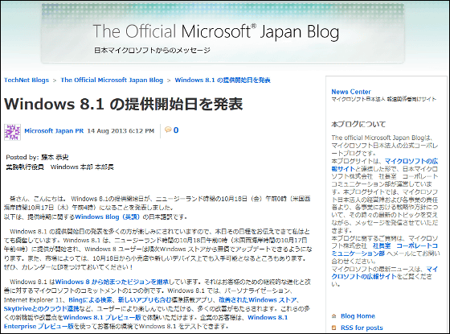Click 改善されたWindows ストア link
Image resolution: width=450 pixels, height=334 pixels.
(258, 300)
